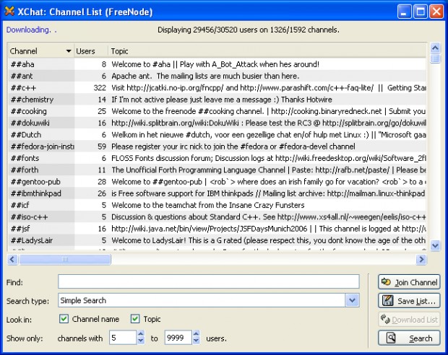The image size is (448, 355).
Task: Click the minimum users field showing 5
Action: click(123, 338)
